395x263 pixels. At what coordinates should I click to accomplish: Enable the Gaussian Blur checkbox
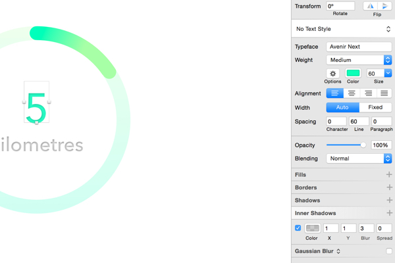[x=389, y=251]
